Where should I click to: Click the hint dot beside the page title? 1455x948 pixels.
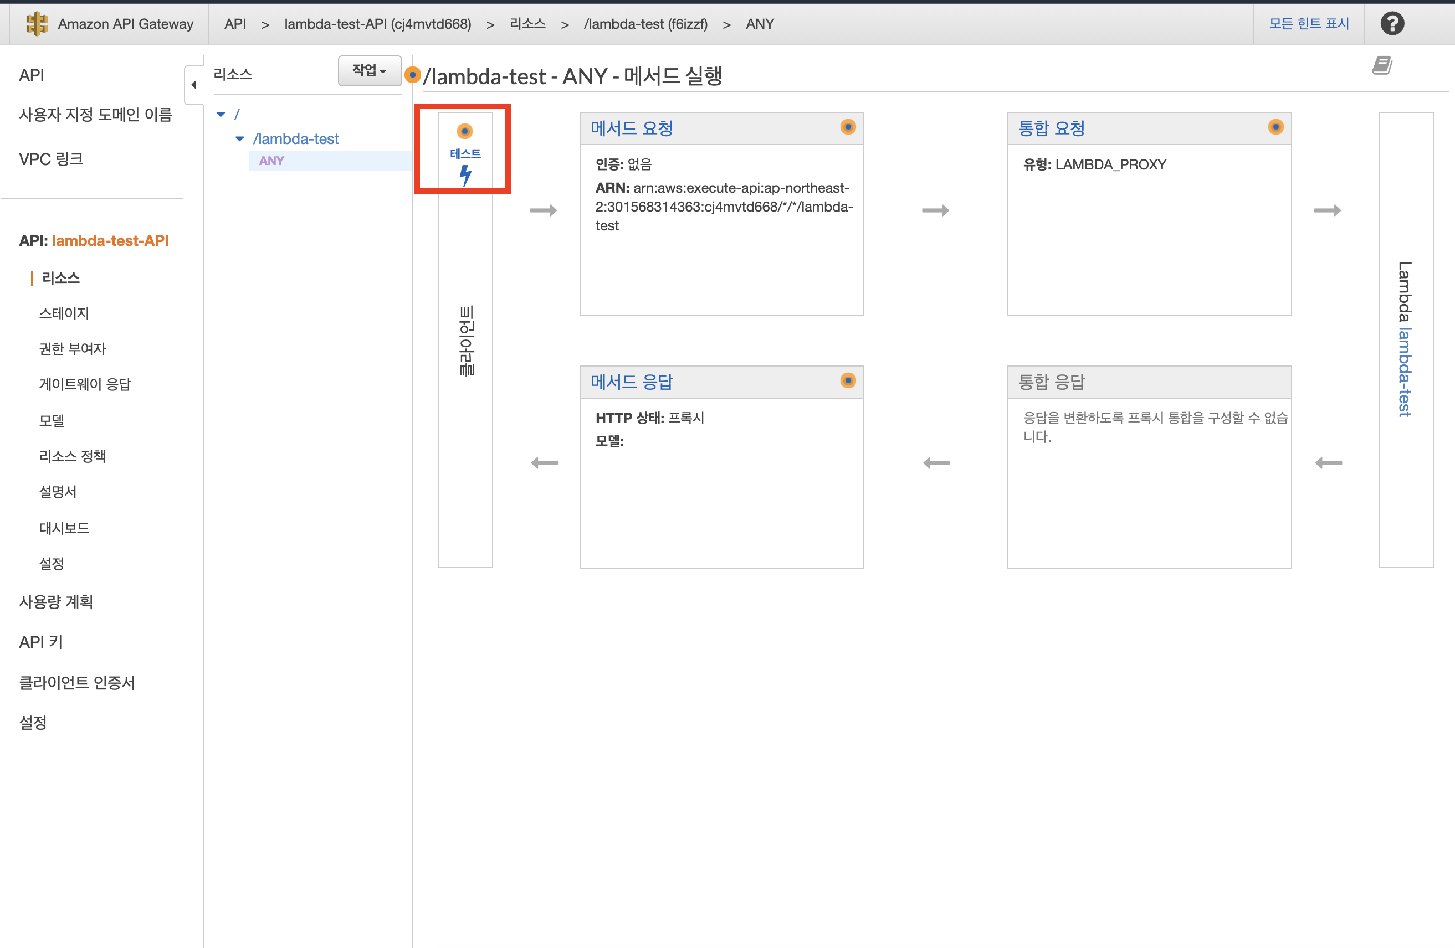point(413,75)
